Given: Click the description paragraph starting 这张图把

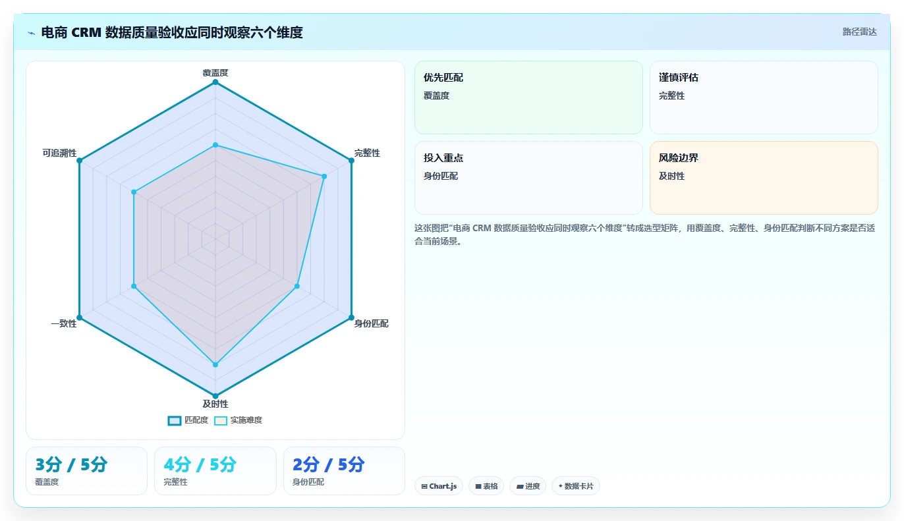Looking at the screenshot, I should 644,234.
